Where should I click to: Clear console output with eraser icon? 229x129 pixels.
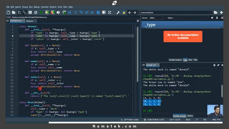click(x=218, y=65)
